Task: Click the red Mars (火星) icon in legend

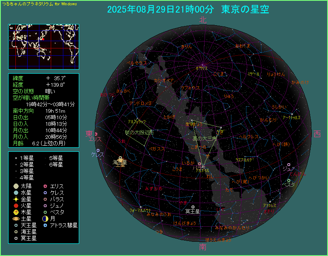Action: (x=16, y=206)
